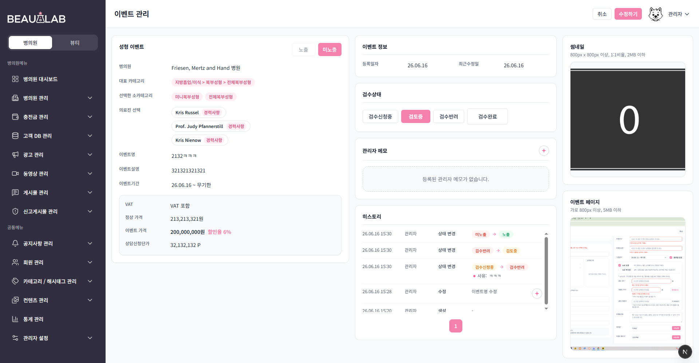This screenshot has width=699, height=363.
Task: Click the 취소 button
Action: (602, 14)
